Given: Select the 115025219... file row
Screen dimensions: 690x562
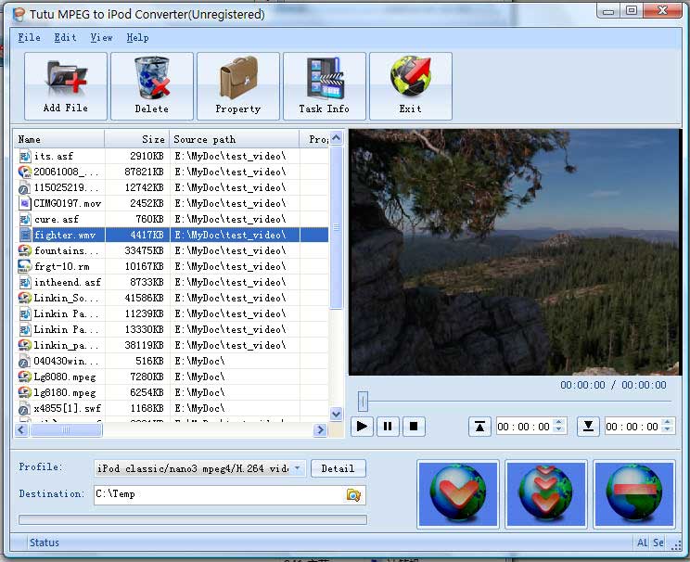Looking at the screenshot, I should 172,187.
